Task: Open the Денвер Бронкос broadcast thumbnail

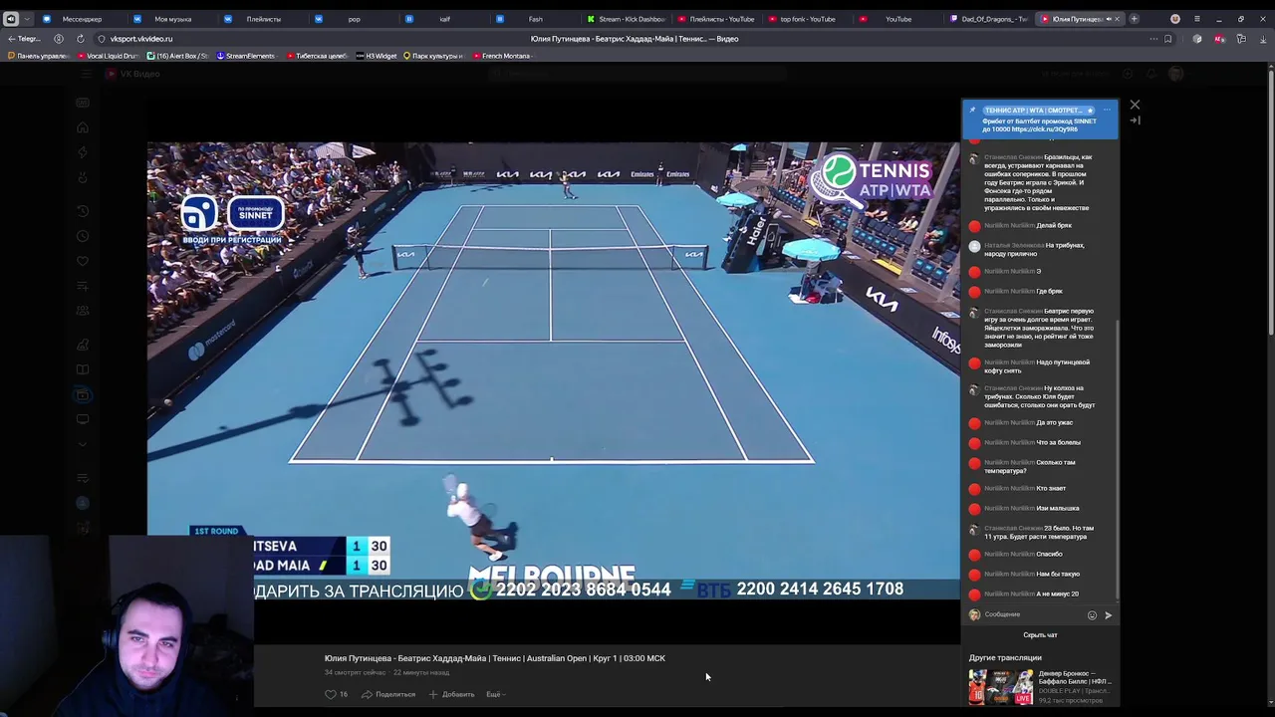Action: tap(1001, 687)
